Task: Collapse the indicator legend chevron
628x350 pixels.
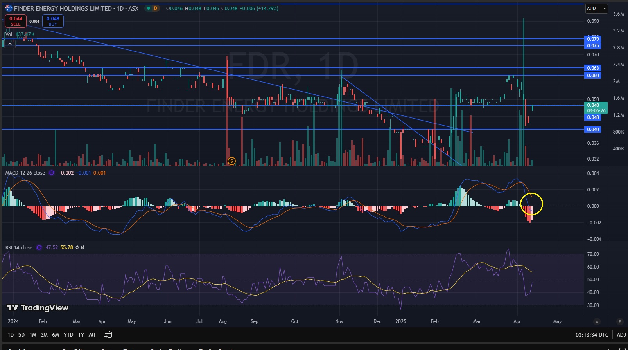Action: 10,44
